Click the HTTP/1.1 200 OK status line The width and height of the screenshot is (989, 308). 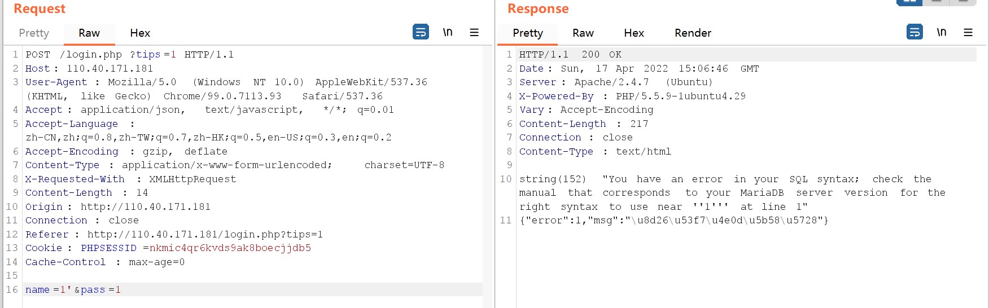(x=570, y=55)
